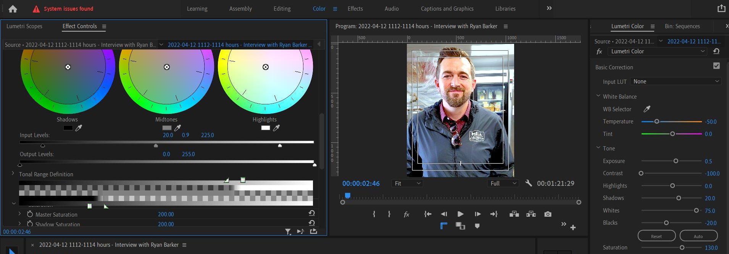The width and height of the screenshot is (729, 254).
Task: Add a marker in program monitor
Action: click(x=477, y=226)
